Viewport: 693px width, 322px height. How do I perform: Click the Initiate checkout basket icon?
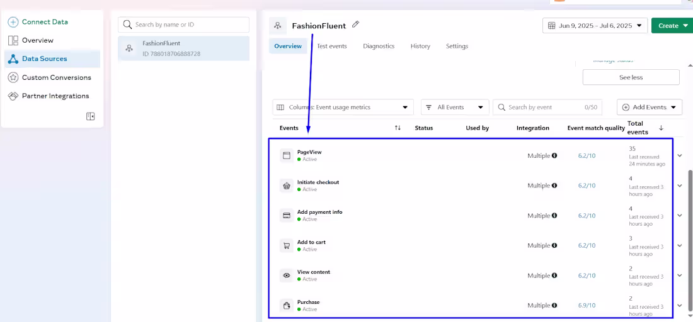tap(287, 186)
